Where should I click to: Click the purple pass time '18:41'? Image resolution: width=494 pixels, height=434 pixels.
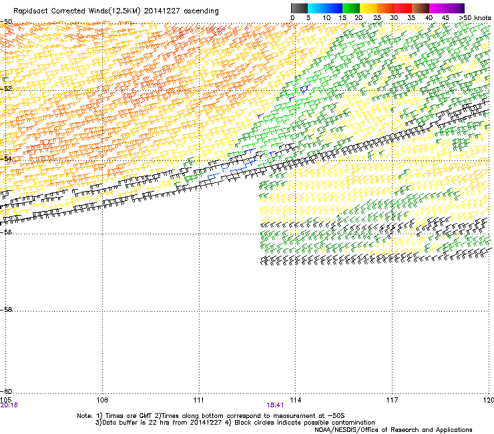275,405
